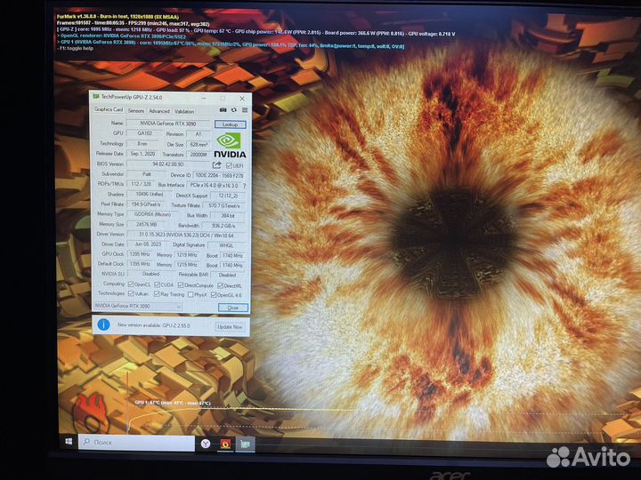Toggle the UEFI checkbox
The height and width of the screenshot is (480, 641).
click(x=229, y=165)
